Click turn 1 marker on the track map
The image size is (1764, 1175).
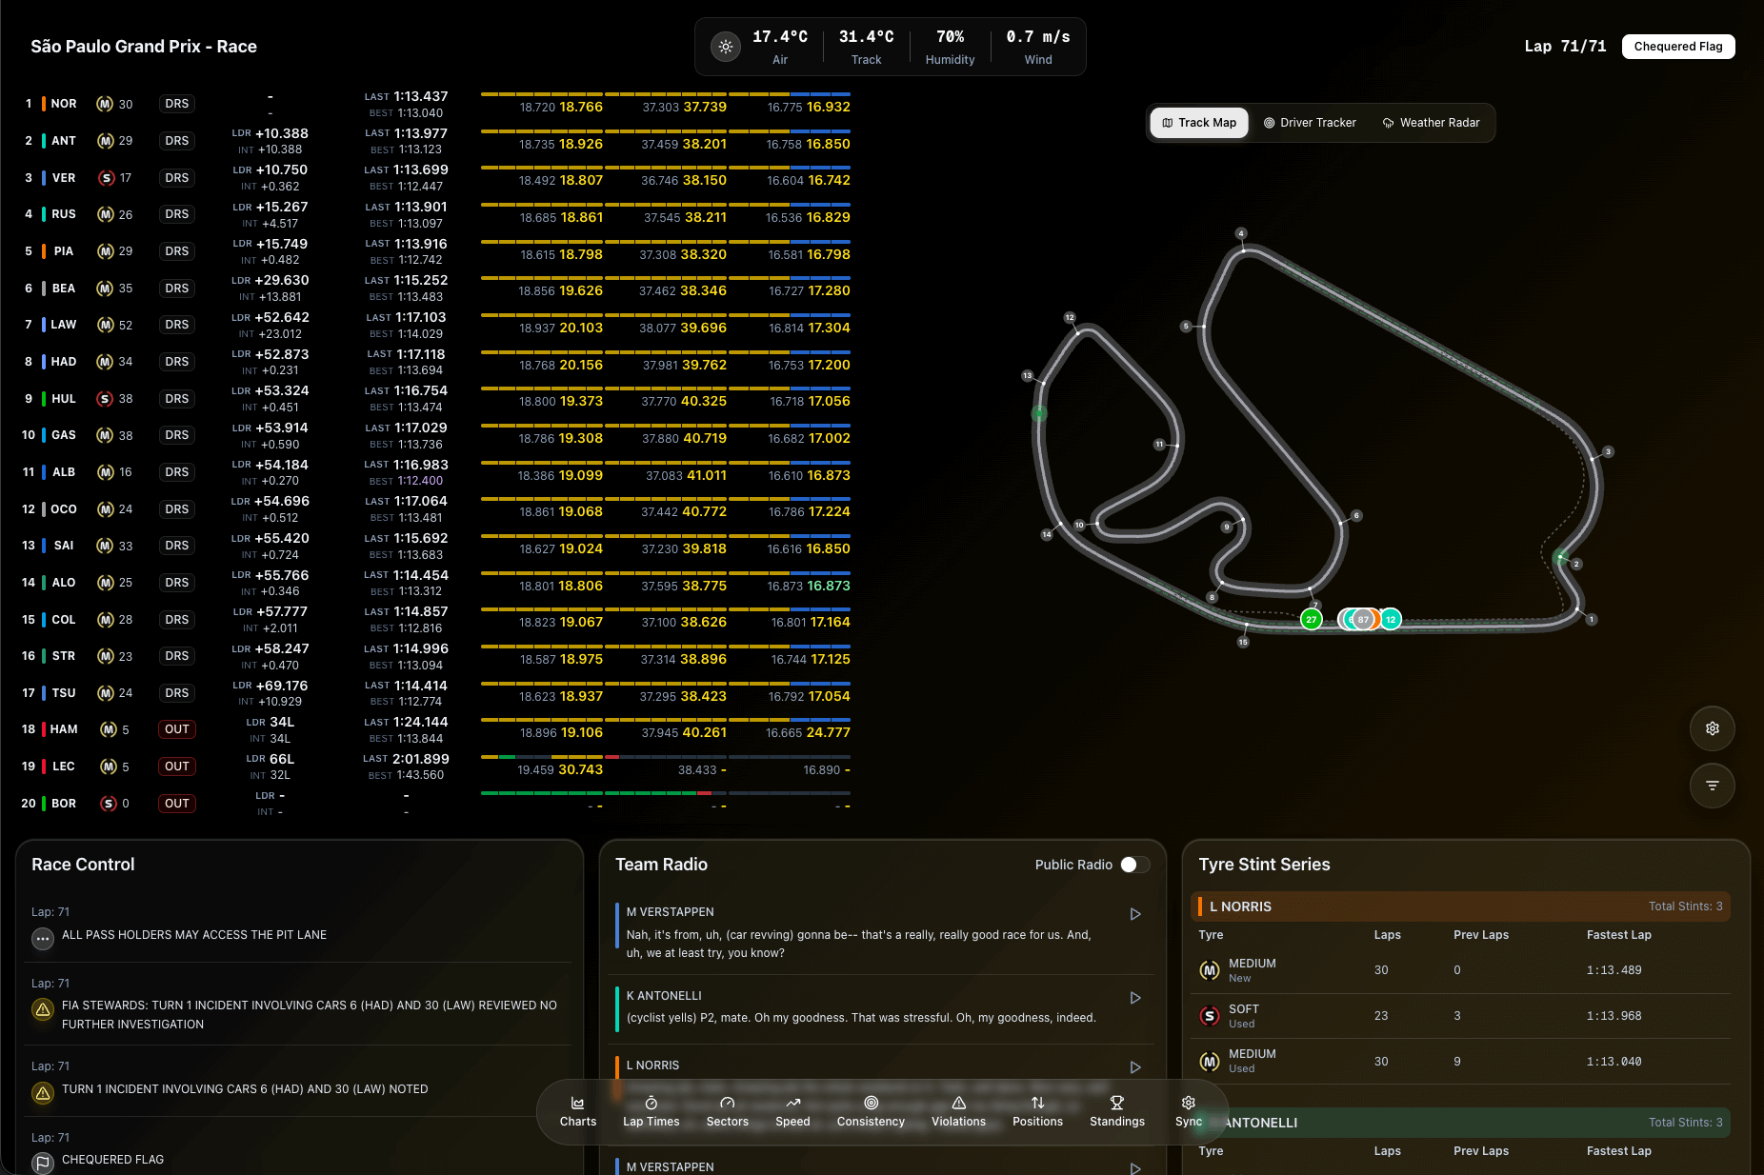1591,619
